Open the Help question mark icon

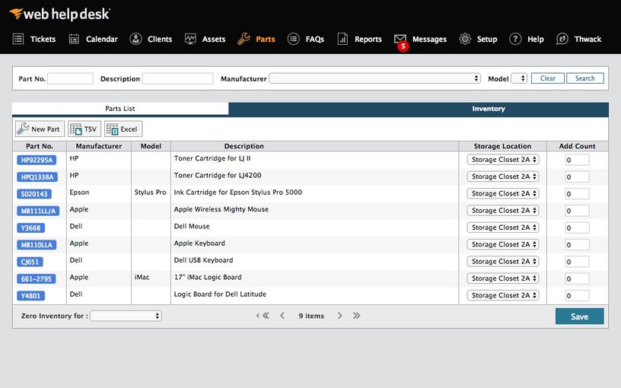click(515, 39)
